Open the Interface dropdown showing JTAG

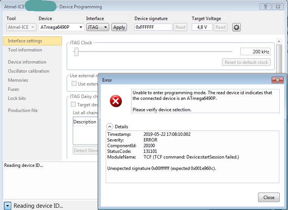(97, 27)
